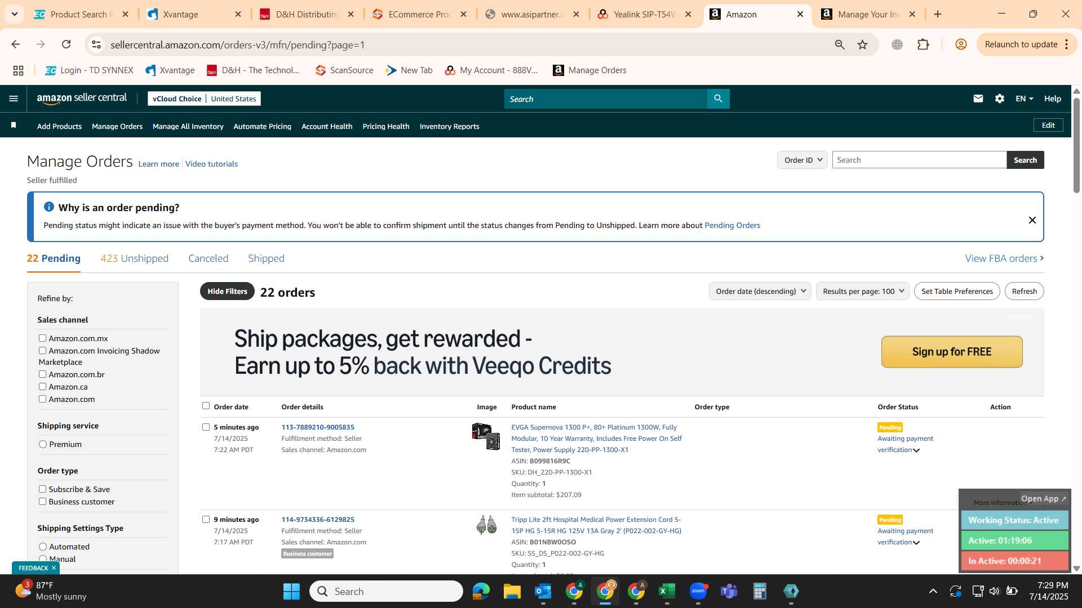
Task: Check the Amazon.com sales channel
Action: [42, 399]
